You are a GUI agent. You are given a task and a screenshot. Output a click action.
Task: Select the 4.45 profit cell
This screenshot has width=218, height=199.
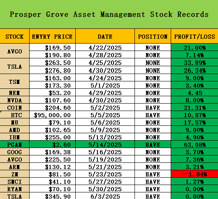[195, 93]
